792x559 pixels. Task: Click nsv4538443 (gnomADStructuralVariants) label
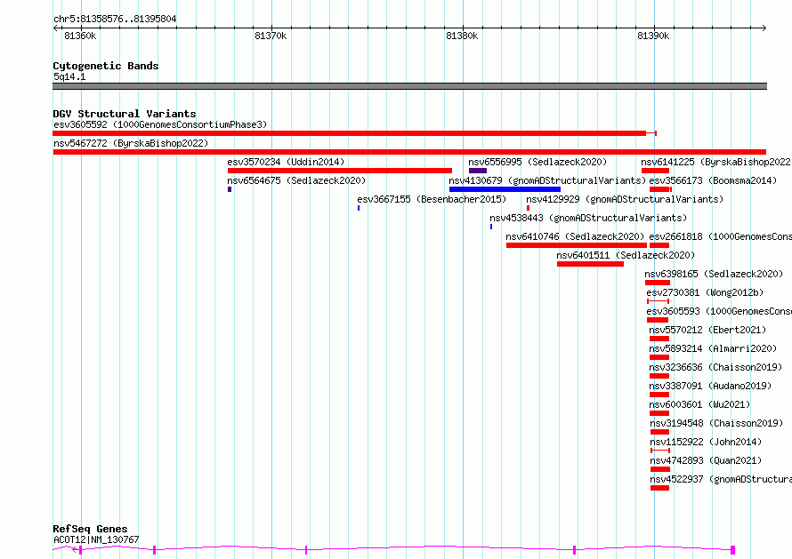pyautogui.click(x=588, y=218)
